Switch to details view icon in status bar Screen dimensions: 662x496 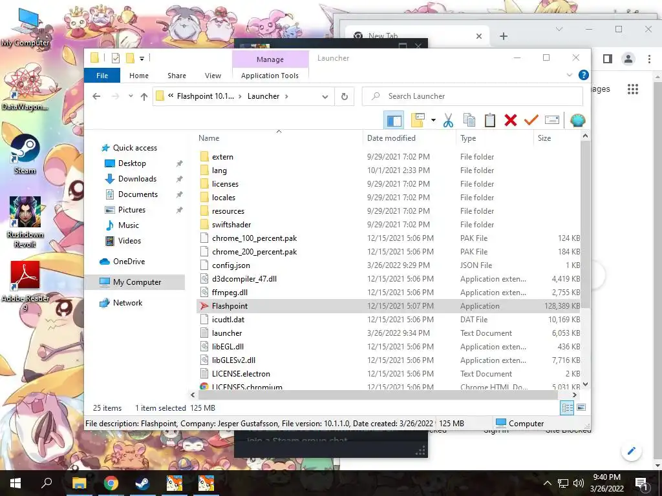click(x=567, y=408)
